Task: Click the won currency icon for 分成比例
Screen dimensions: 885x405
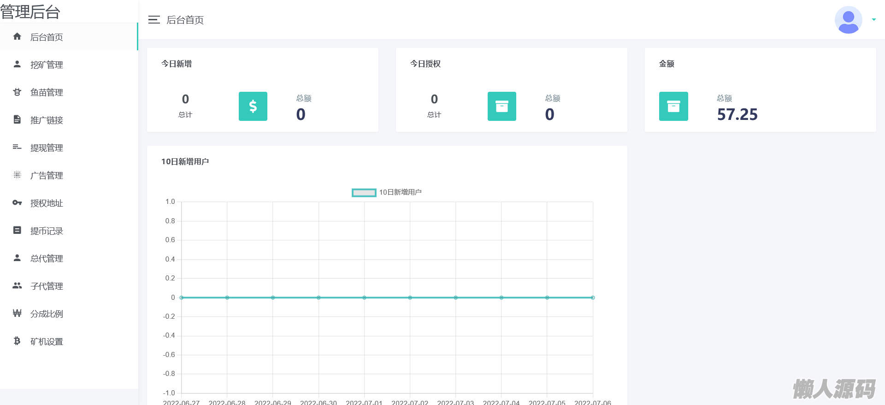Action: [x=17, y=313]
